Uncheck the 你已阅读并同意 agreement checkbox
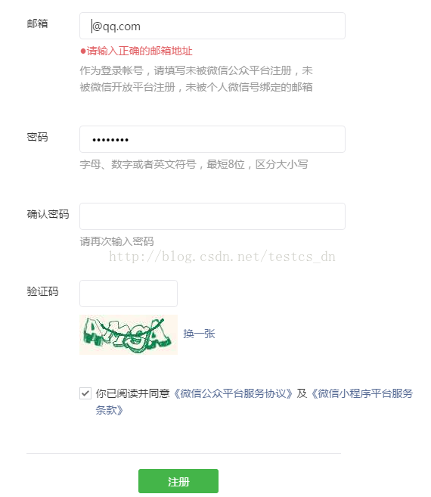The width and height of the screenshot is (431, 497). [x=85, y=393]
